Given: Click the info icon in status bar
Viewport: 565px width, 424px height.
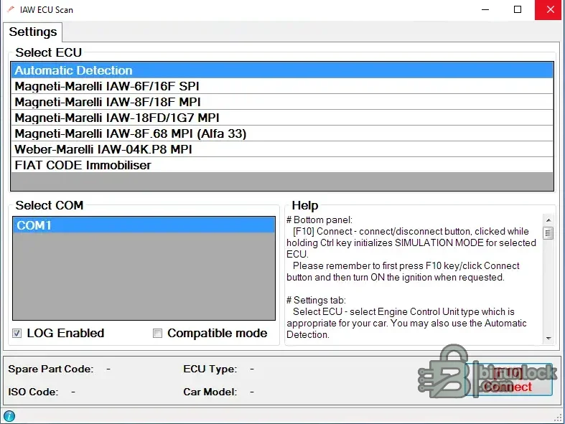Looking at the screenshot, I should [x=9, y=416].
